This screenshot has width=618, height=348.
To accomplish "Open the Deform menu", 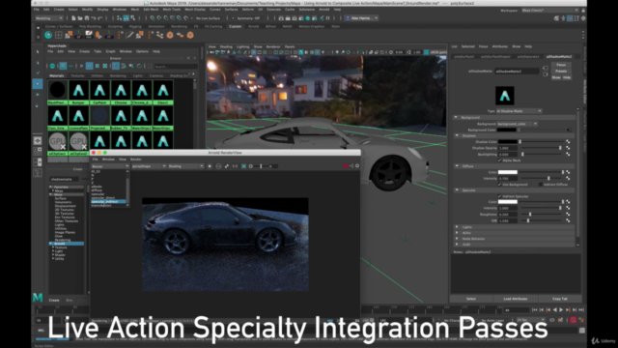I will [248, 9].
